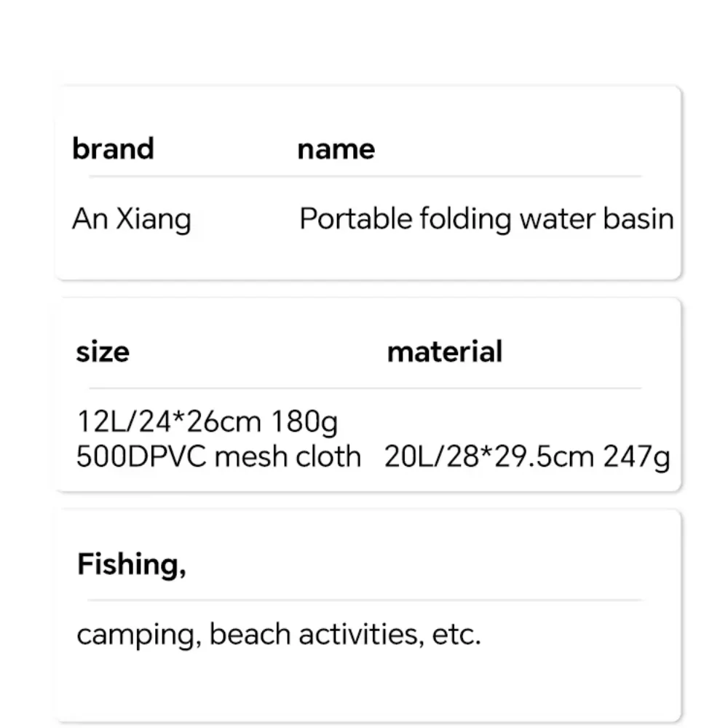Viewport: 728px width, 728px height.
Task: Click the divider line below "size"
Action: coord(364,388)
